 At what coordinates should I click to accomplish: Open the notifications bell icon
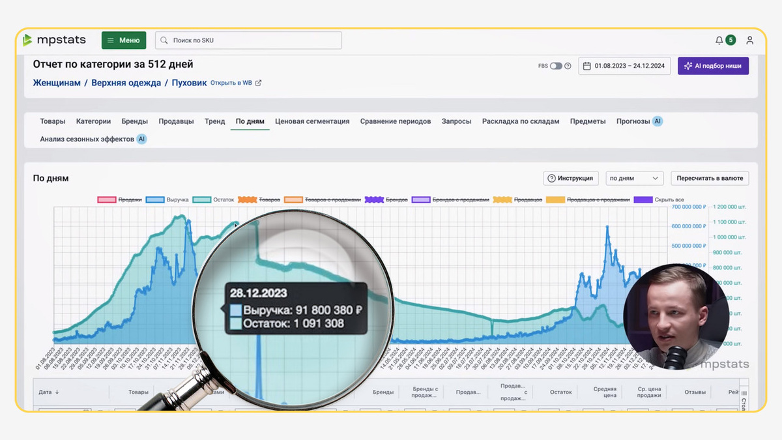pyautogui.click(x=719, y=40)
